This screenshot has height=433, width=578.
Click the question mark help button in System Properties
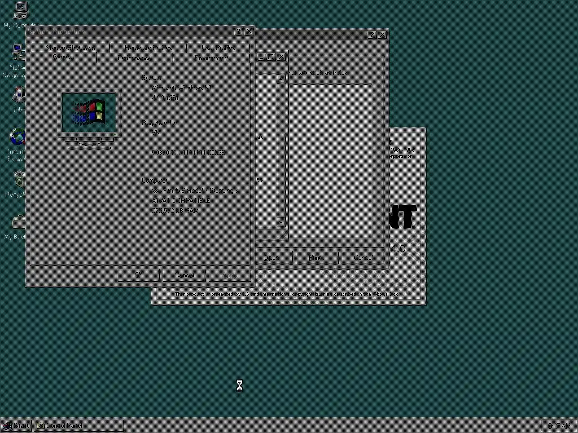pos(239,32)
